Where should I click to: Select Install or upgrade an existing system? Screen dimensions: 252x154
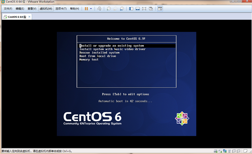(x=127, y=46)
